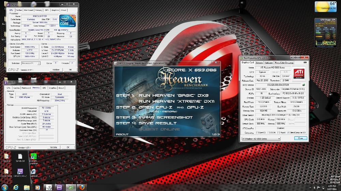Open Windows Explorer from the taskbar
Viewport: 341px width, 191px height.
(27, 187)
